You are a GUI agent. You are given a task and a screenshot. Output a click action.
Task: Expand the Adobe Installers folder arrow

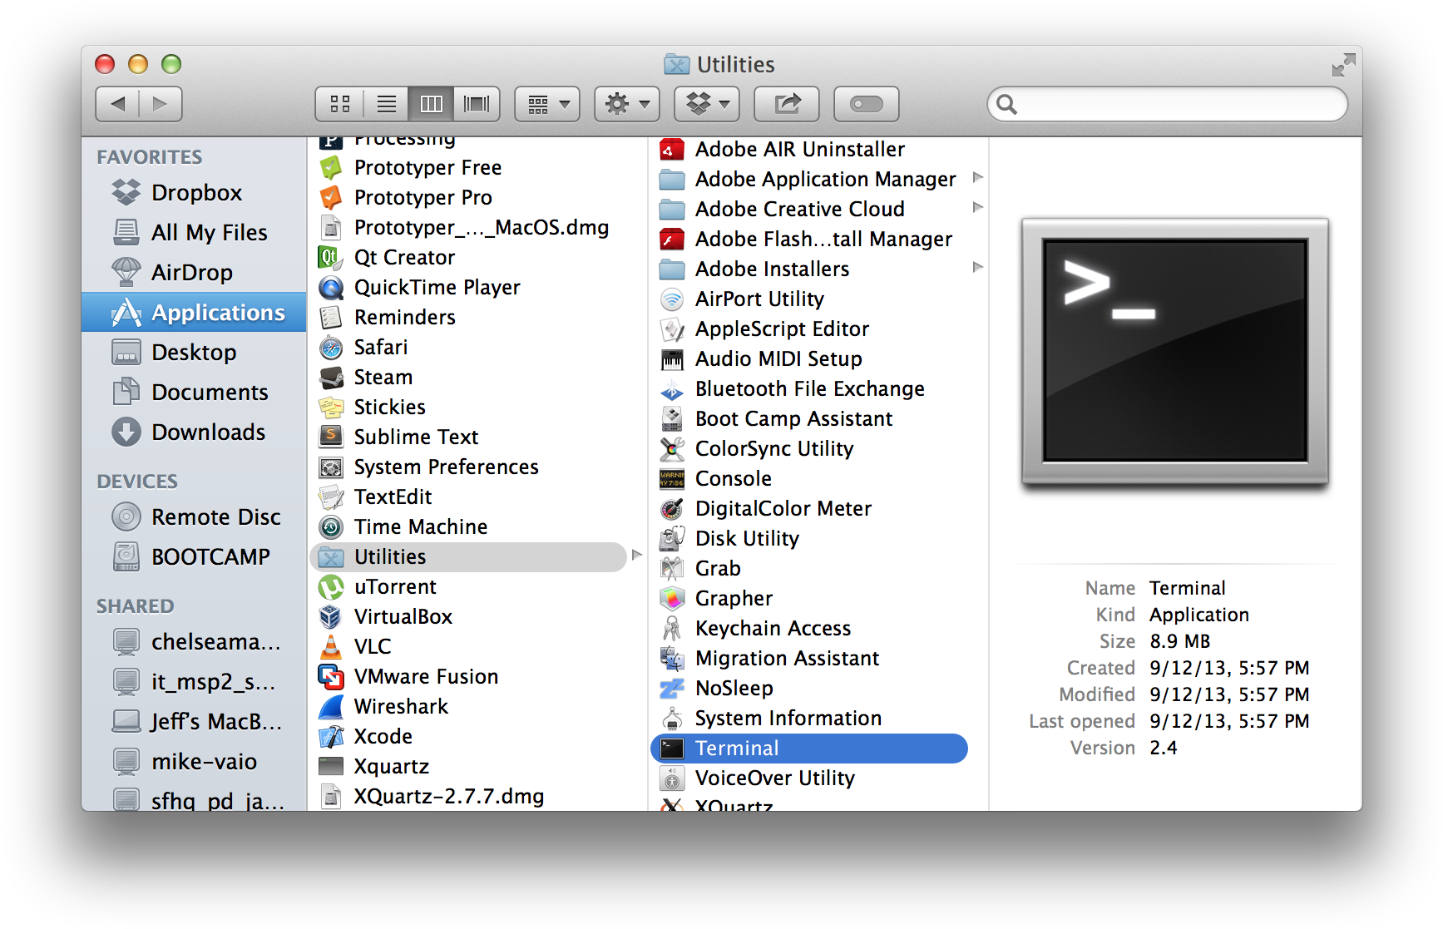click(978, 267)
